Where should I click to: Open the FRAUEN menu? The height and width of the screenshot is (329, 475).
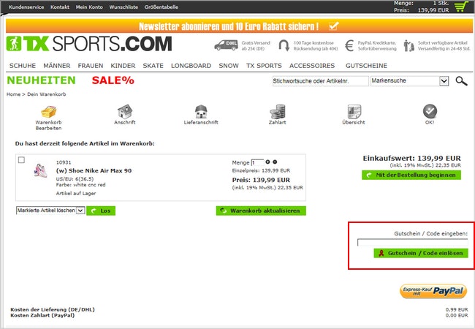pos(91,66)
